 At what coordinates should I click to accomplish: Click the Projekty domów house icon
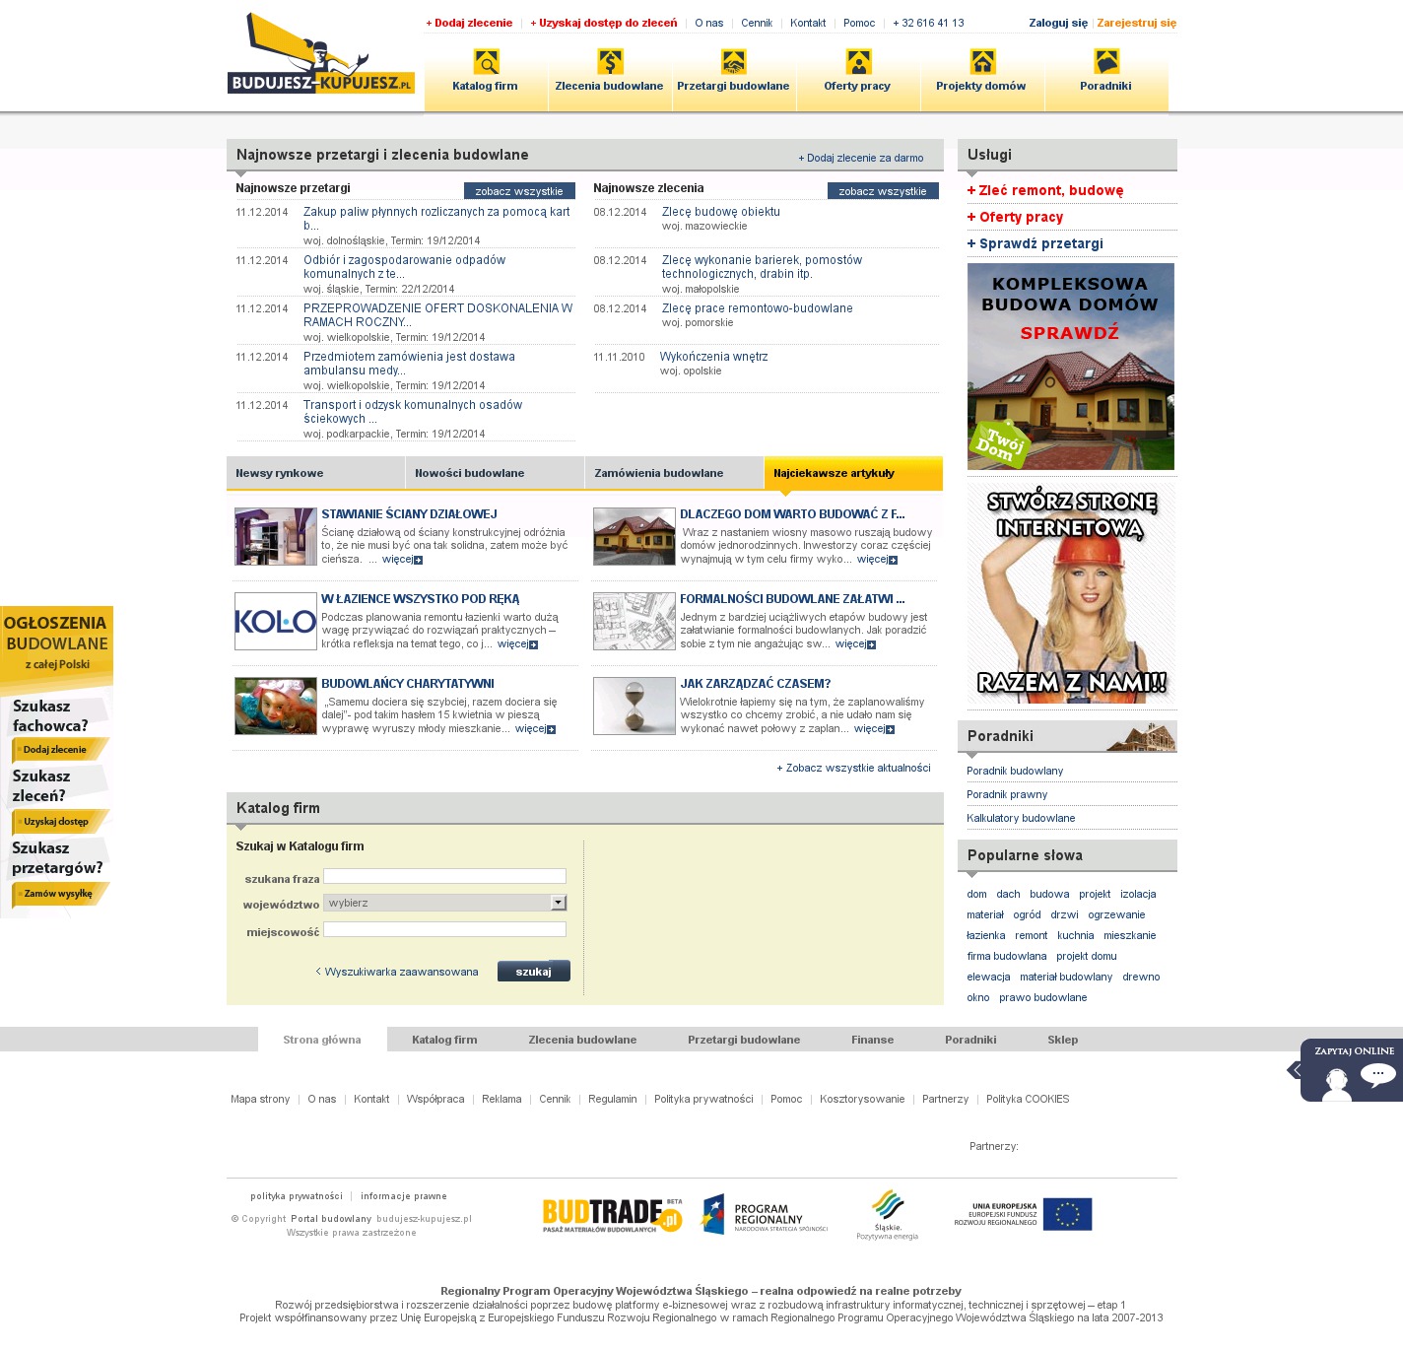(x=982, y=62)
